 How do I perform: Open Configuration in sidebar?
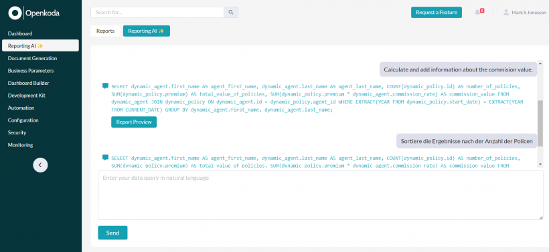tap(23, 120)
